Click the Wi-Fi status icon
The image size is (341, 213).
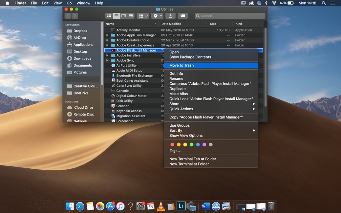coord(274,3)
